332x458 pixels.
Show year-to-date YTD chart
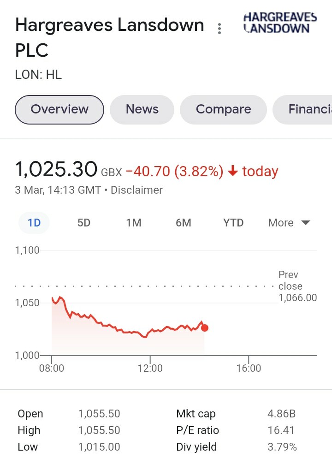[233, 223]
